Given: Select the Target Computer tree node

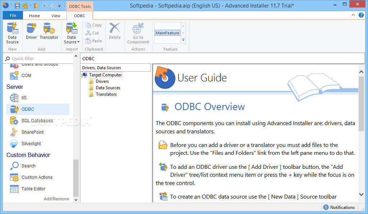Looking at the screenshot, I should (x=105, y=75).
